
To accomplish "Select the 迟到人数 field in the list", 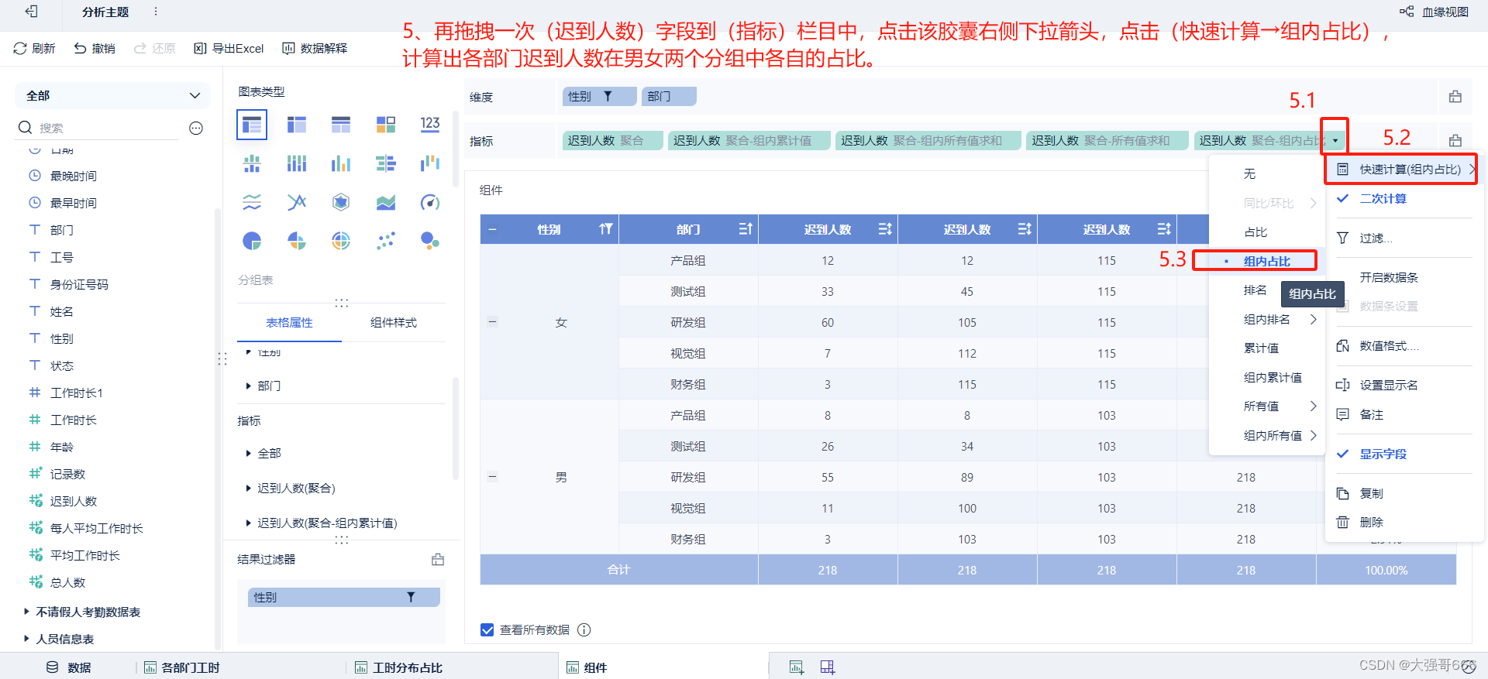I will pyautogui.click(x=74, y=501).
